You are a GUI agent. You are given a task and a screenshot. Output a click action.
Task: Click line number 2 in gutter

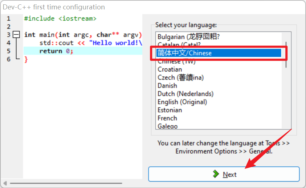[9, 27]
